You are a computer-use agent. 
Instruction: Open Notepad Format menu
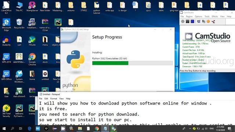pyautogui.click(x=54, y=99)
